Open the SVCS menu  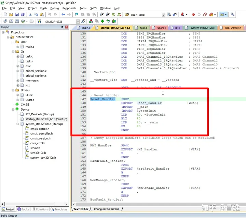pos(93,8)
